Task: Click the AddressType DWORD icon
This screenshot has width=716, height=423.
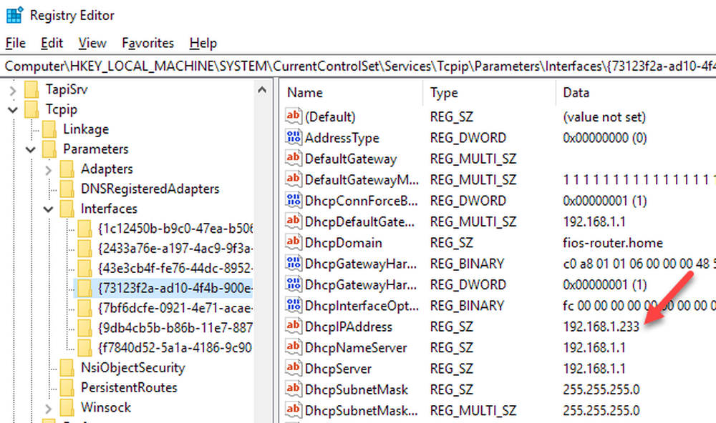Action: pyautogui.click(x=293, y=137)
